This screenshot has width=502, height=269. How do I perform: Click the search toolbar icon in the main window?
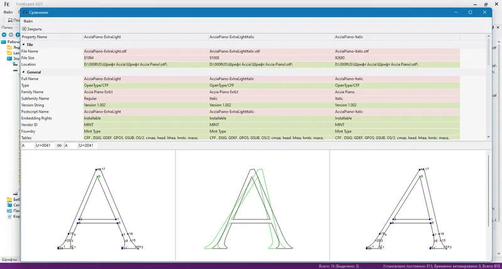[10, 20]
